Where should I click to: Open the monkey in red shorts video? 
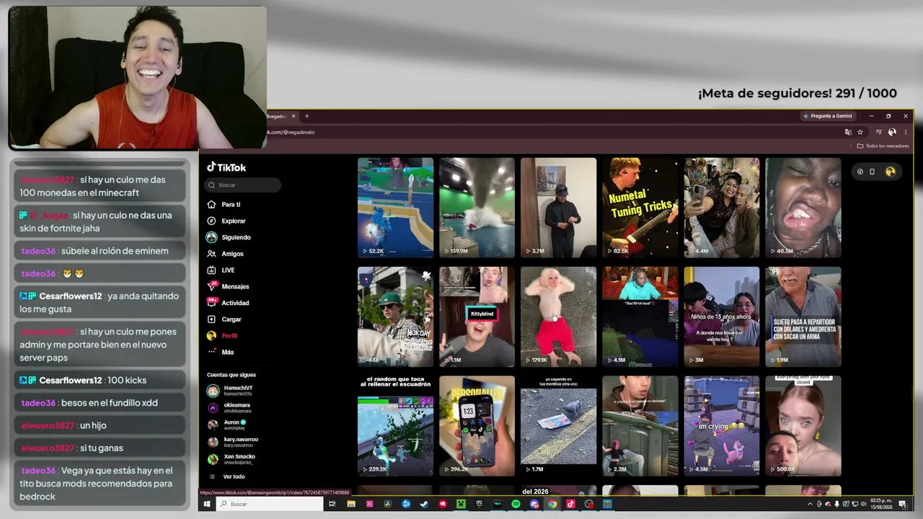pos(559,316)
